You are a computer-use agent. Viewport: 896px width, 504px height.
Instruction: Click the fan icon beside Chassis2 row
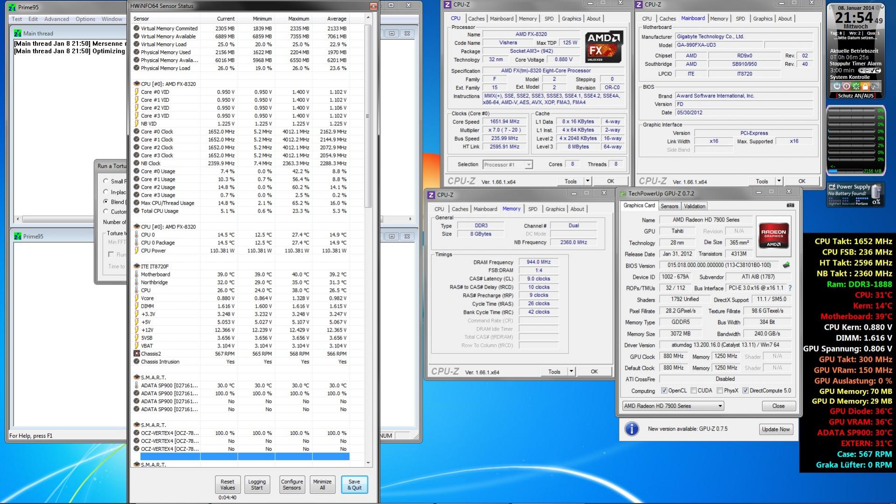pos(137,354)
